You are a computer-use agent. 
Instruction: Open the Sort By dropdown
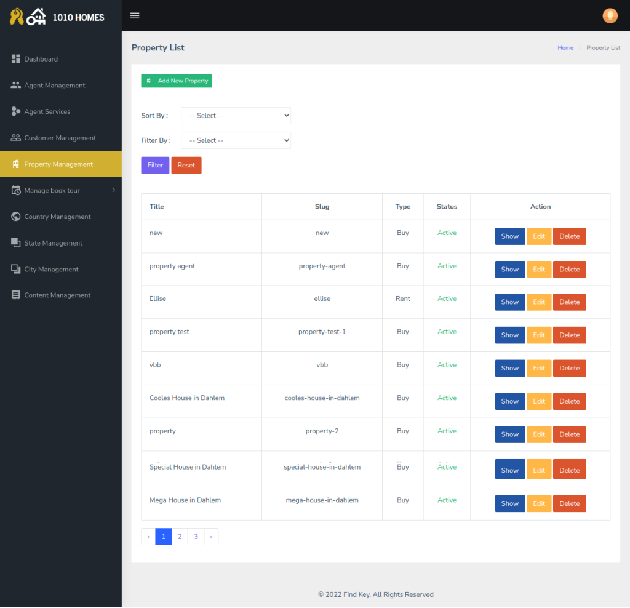pos(236,116)
